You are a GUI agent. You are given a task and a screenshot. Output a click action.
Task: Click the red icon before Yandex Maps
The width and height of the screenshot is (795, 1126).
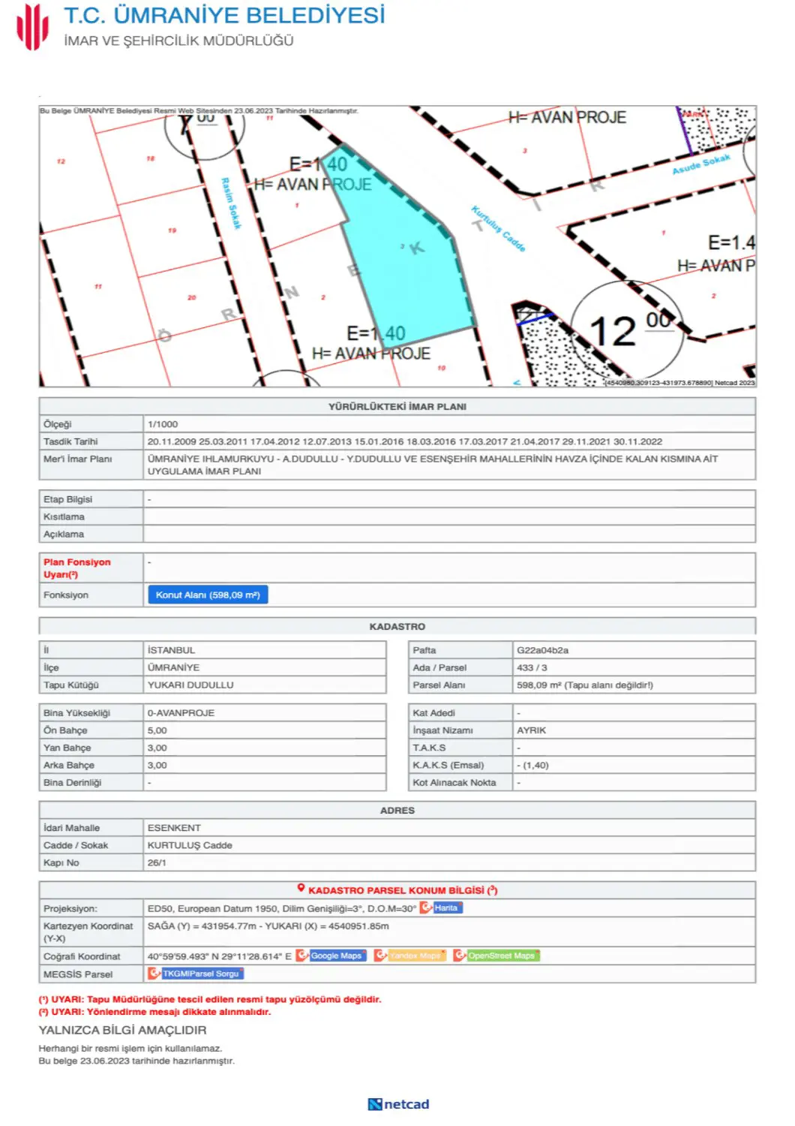point(380,956)
